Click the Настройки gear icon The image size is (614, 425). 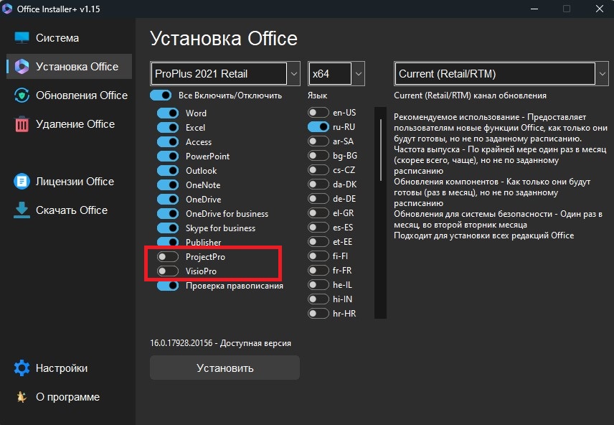click(x=22, y=368)
